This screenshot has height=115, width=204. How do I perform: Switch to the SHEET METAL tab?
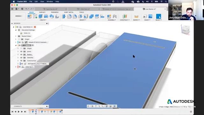[x=69, y=12]
